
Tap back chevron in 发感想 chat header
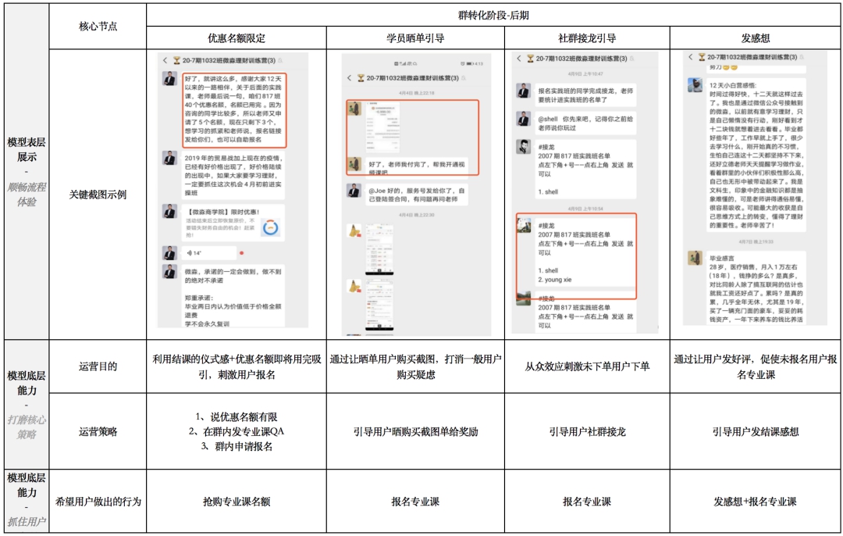pos(690,58)
